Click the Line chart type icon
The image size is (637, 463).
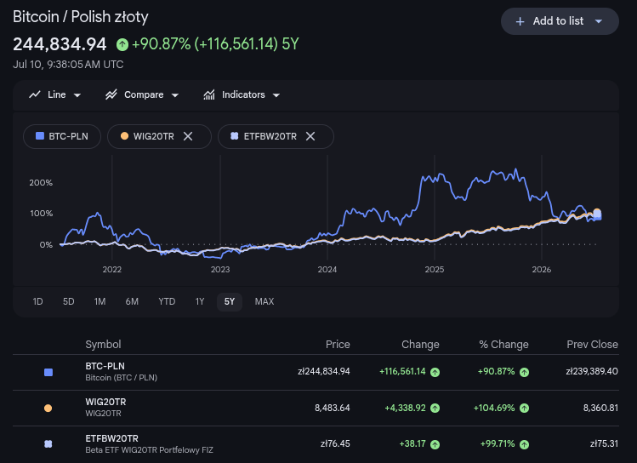pyautogui.click(x=35, y=94)
